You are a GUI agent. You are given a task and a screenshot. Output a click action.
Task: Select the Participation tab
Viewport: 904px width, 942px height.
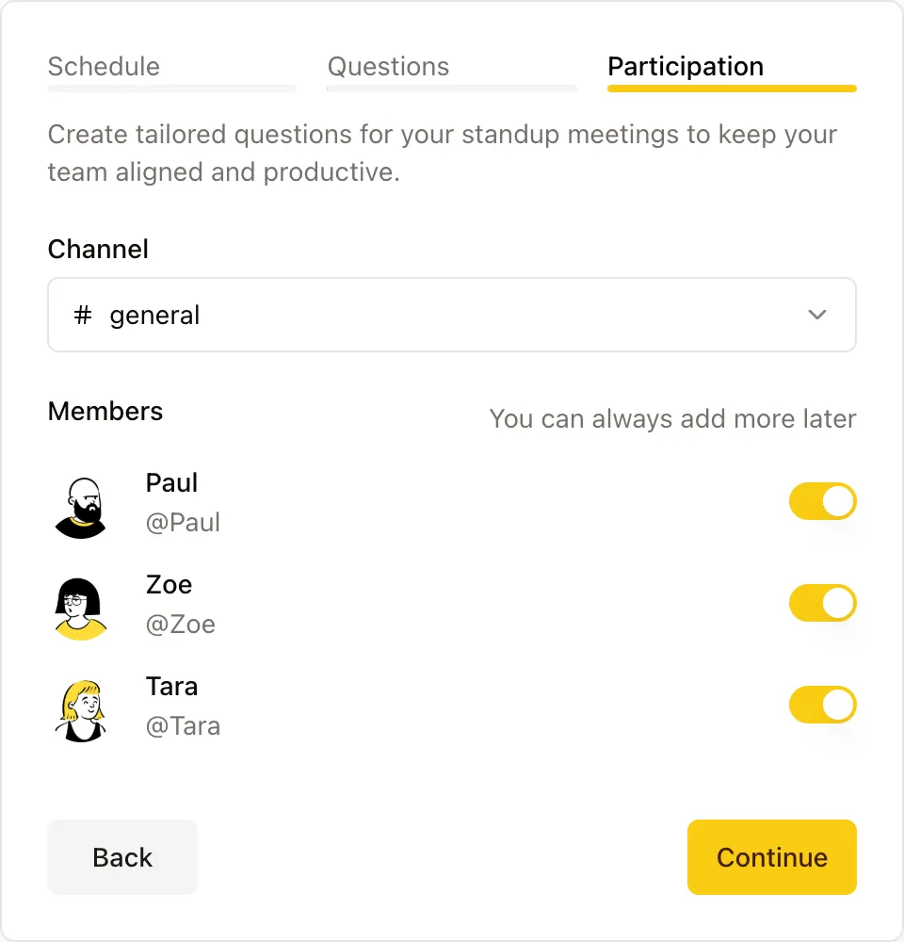pos(685,67)
